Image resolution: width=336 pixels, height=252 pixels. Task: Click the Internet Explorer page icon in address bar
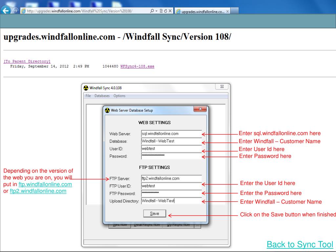[x=23, y=11]
